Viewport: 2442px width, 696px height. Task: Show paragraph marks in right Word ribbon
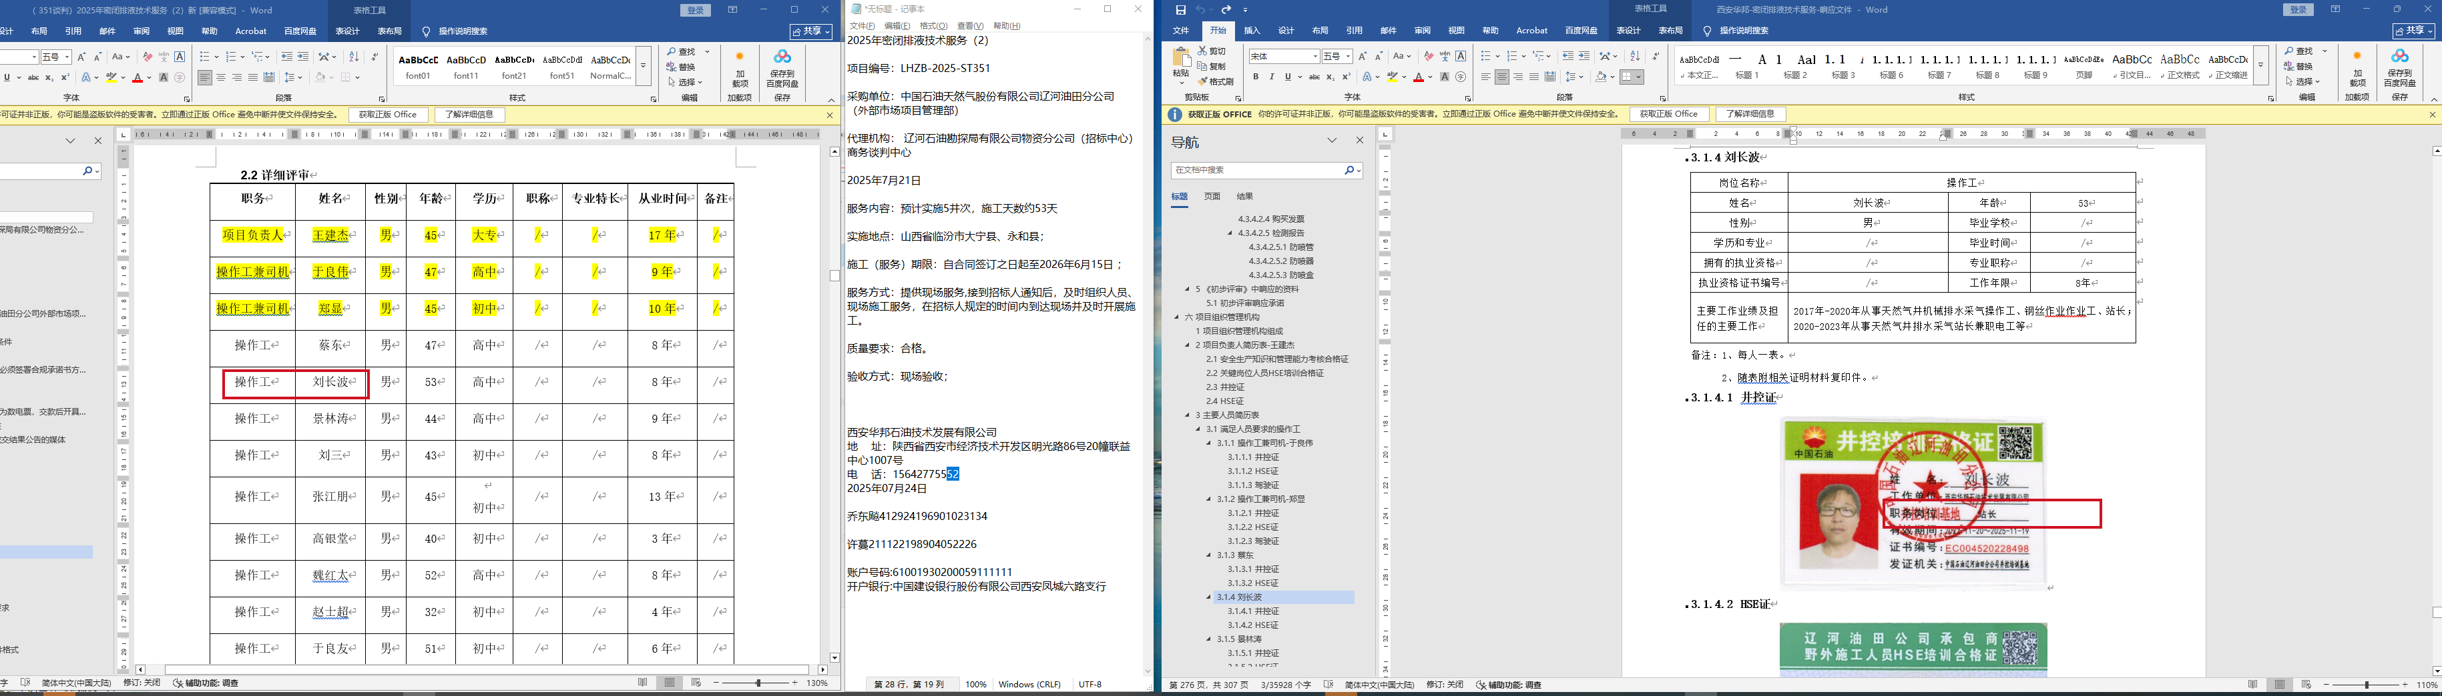tap(1656, 57)
